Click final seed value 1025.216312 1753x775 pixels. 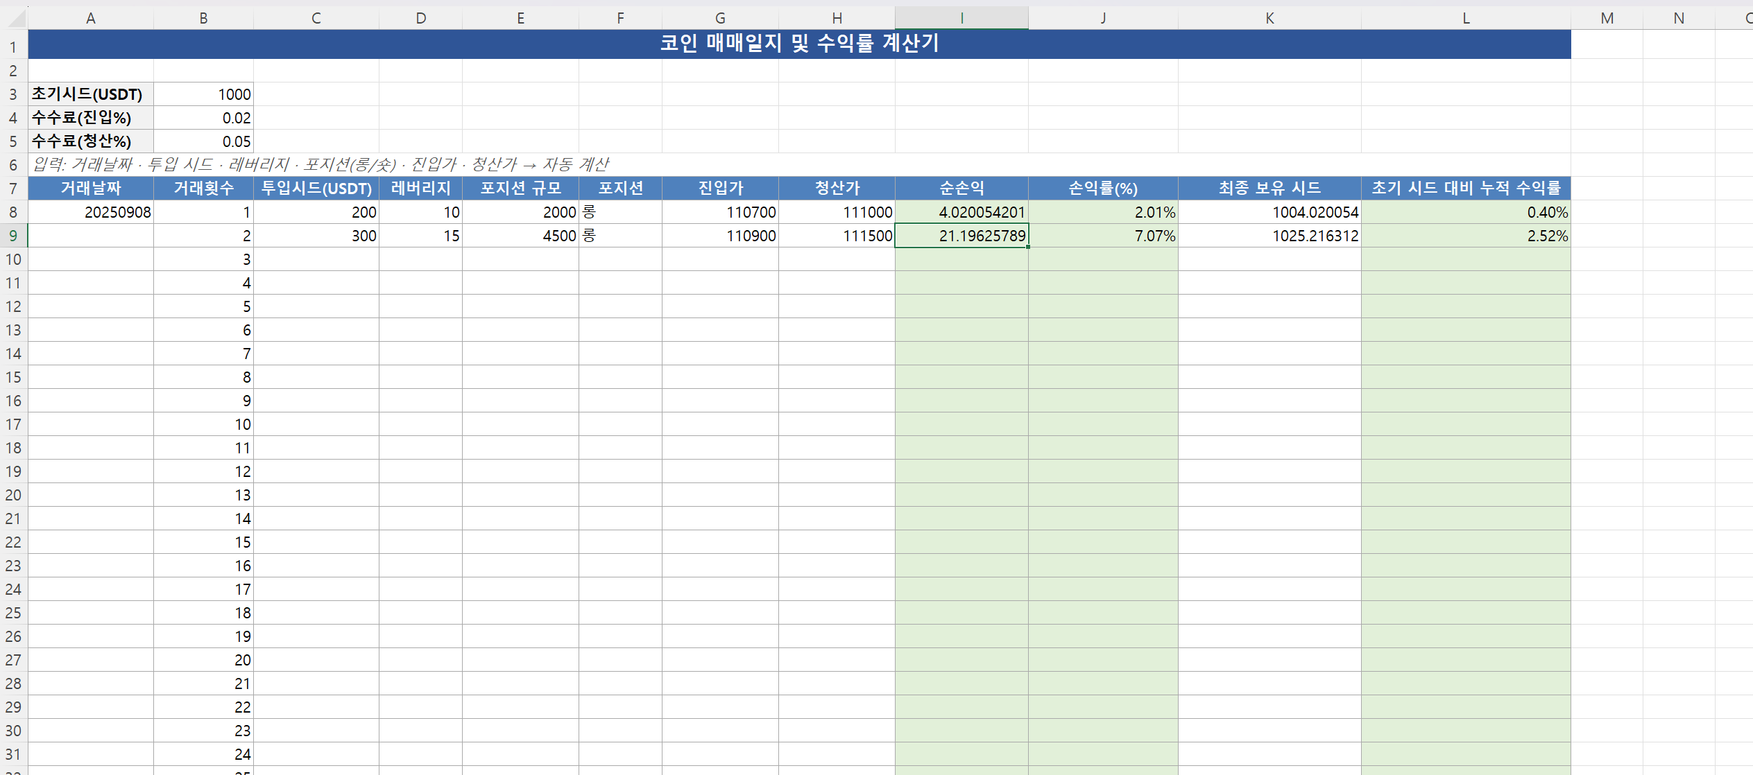(1269, 236)
